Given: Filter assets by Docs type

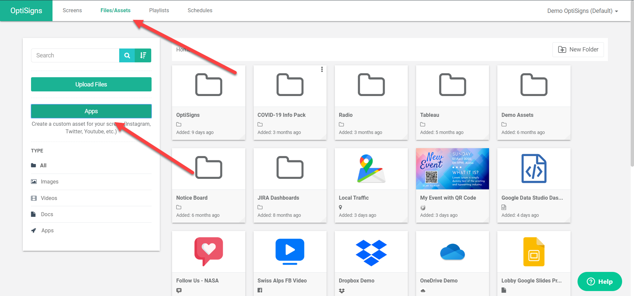Looking at the screenshot, I should pyautogui.click(x=91, y=214).
